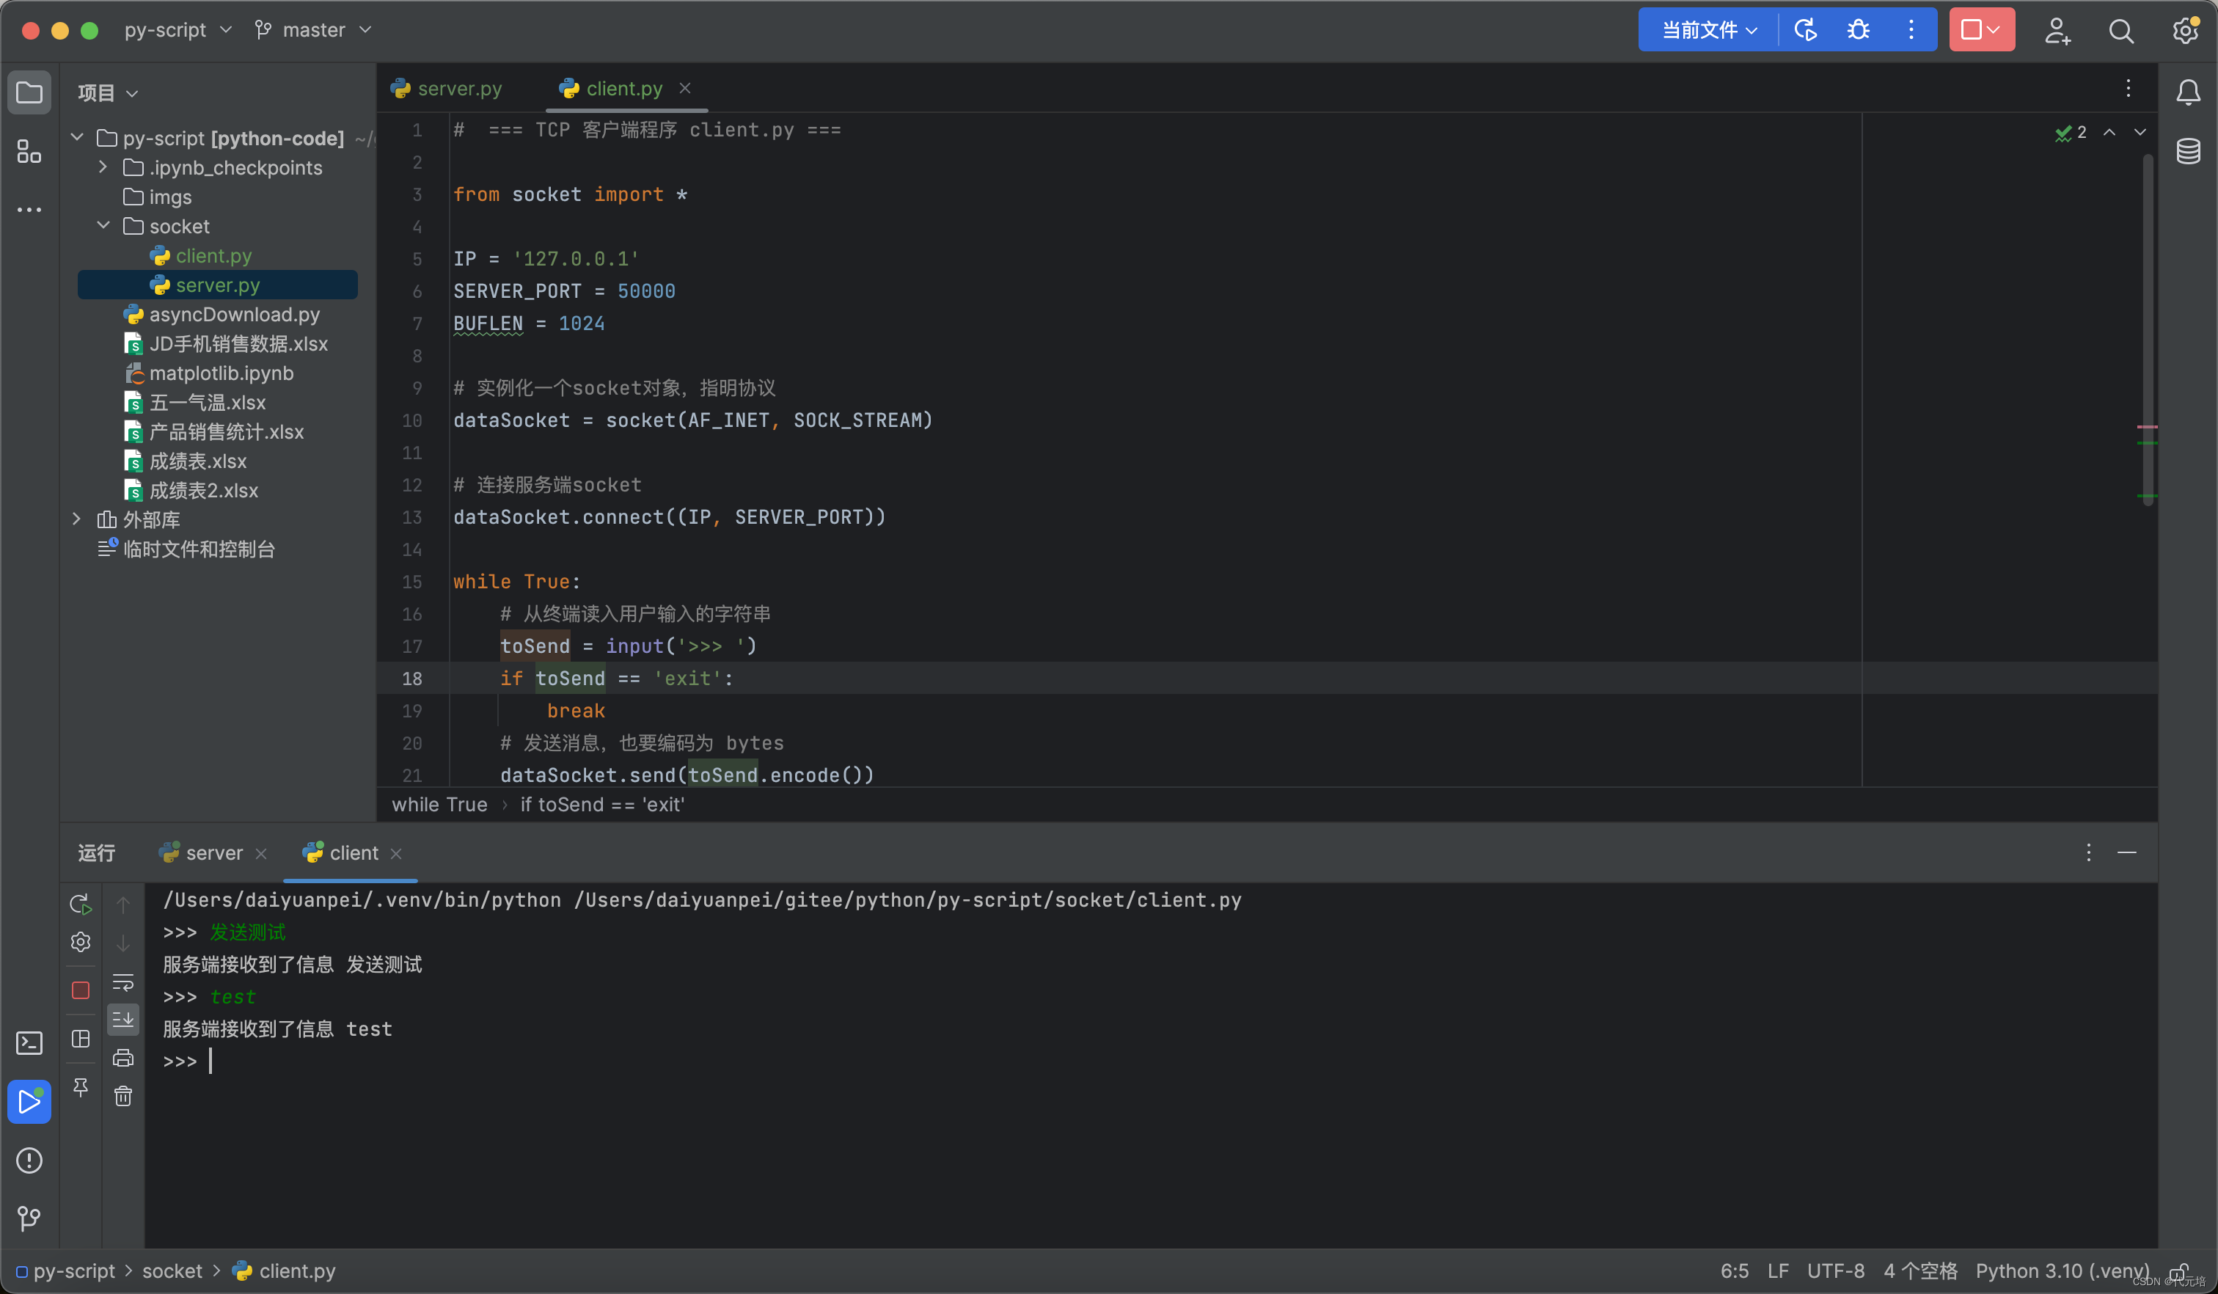Image resolution: width=2218 pixels, height=1294 pixels.
Task: Clear all console output with trash icon
Action: point(123,1096)
